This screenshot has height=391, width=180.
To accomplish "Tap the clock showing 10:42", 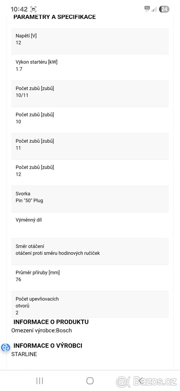I will point(19,9).
